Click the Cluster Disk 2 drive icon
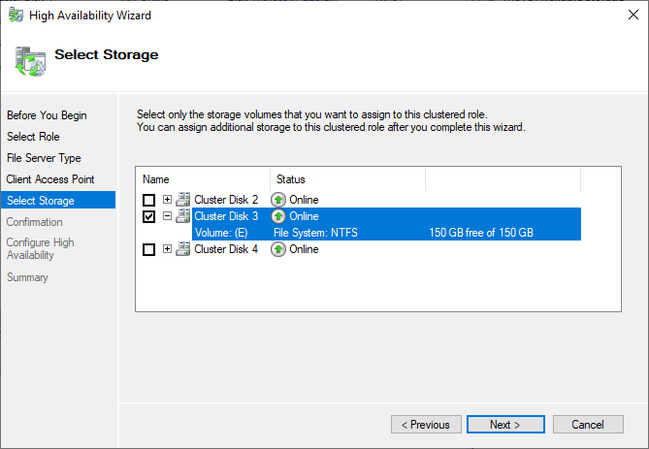This screenshot has width=649, height=449. click(183, 200)
